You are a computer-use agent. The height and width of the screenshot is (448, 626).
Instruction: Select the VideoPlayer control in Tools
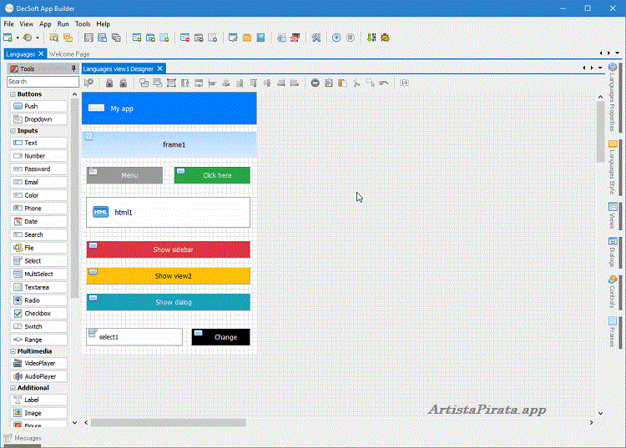[39, 364]
